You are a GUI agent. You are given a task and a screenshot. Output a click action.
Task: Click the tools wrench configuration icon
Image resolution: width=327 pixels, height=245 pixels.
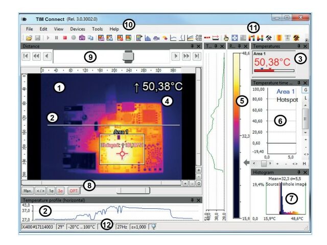(x=268, y=38)
